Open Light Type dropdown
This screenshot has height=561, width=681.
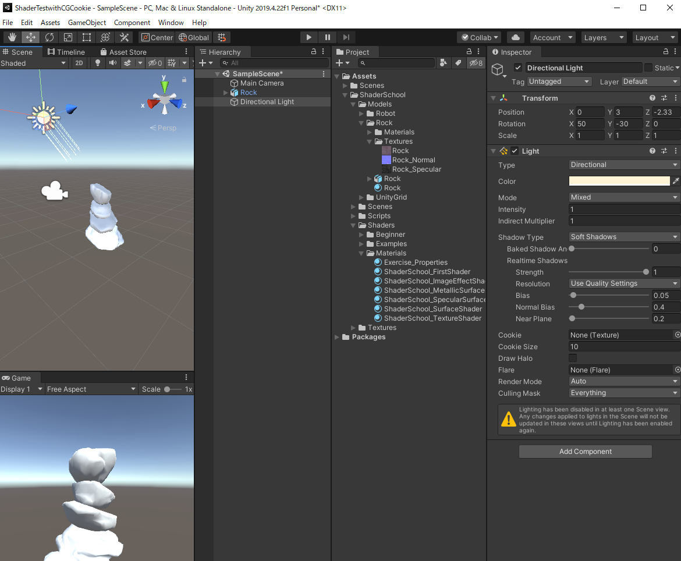pyautogui.click(x=624, y=165)
